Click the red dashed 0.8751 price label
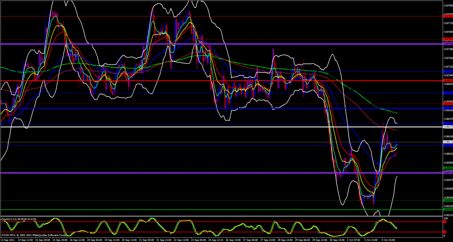 [448, 39]
